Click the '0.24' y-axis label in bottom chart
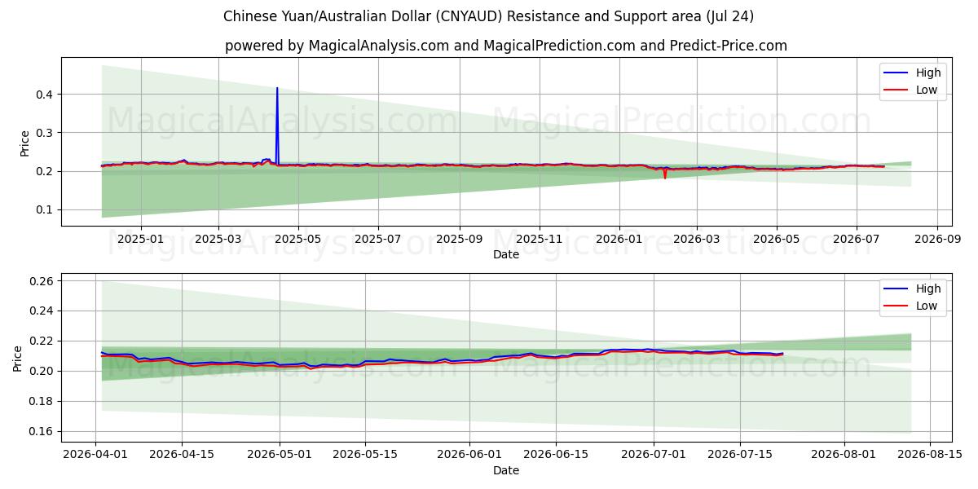 [x=42, y=311]
